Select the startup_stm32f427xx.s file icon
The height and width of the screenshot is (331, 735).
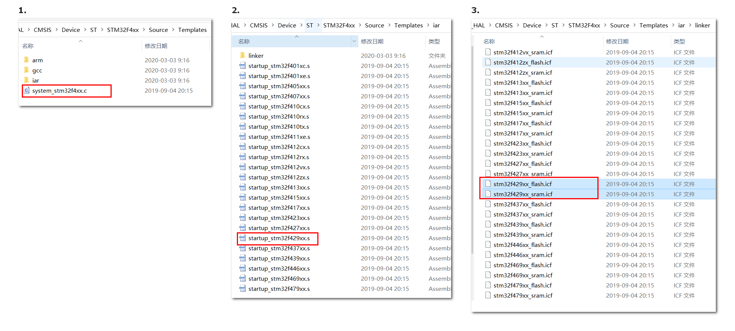click(x=242, y=228)
